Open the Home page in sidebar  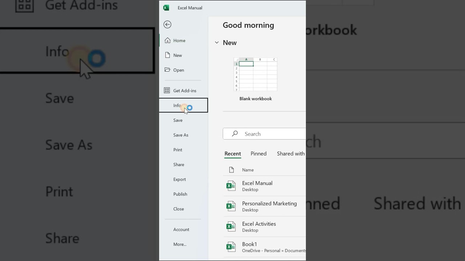(x=183, y=41)
